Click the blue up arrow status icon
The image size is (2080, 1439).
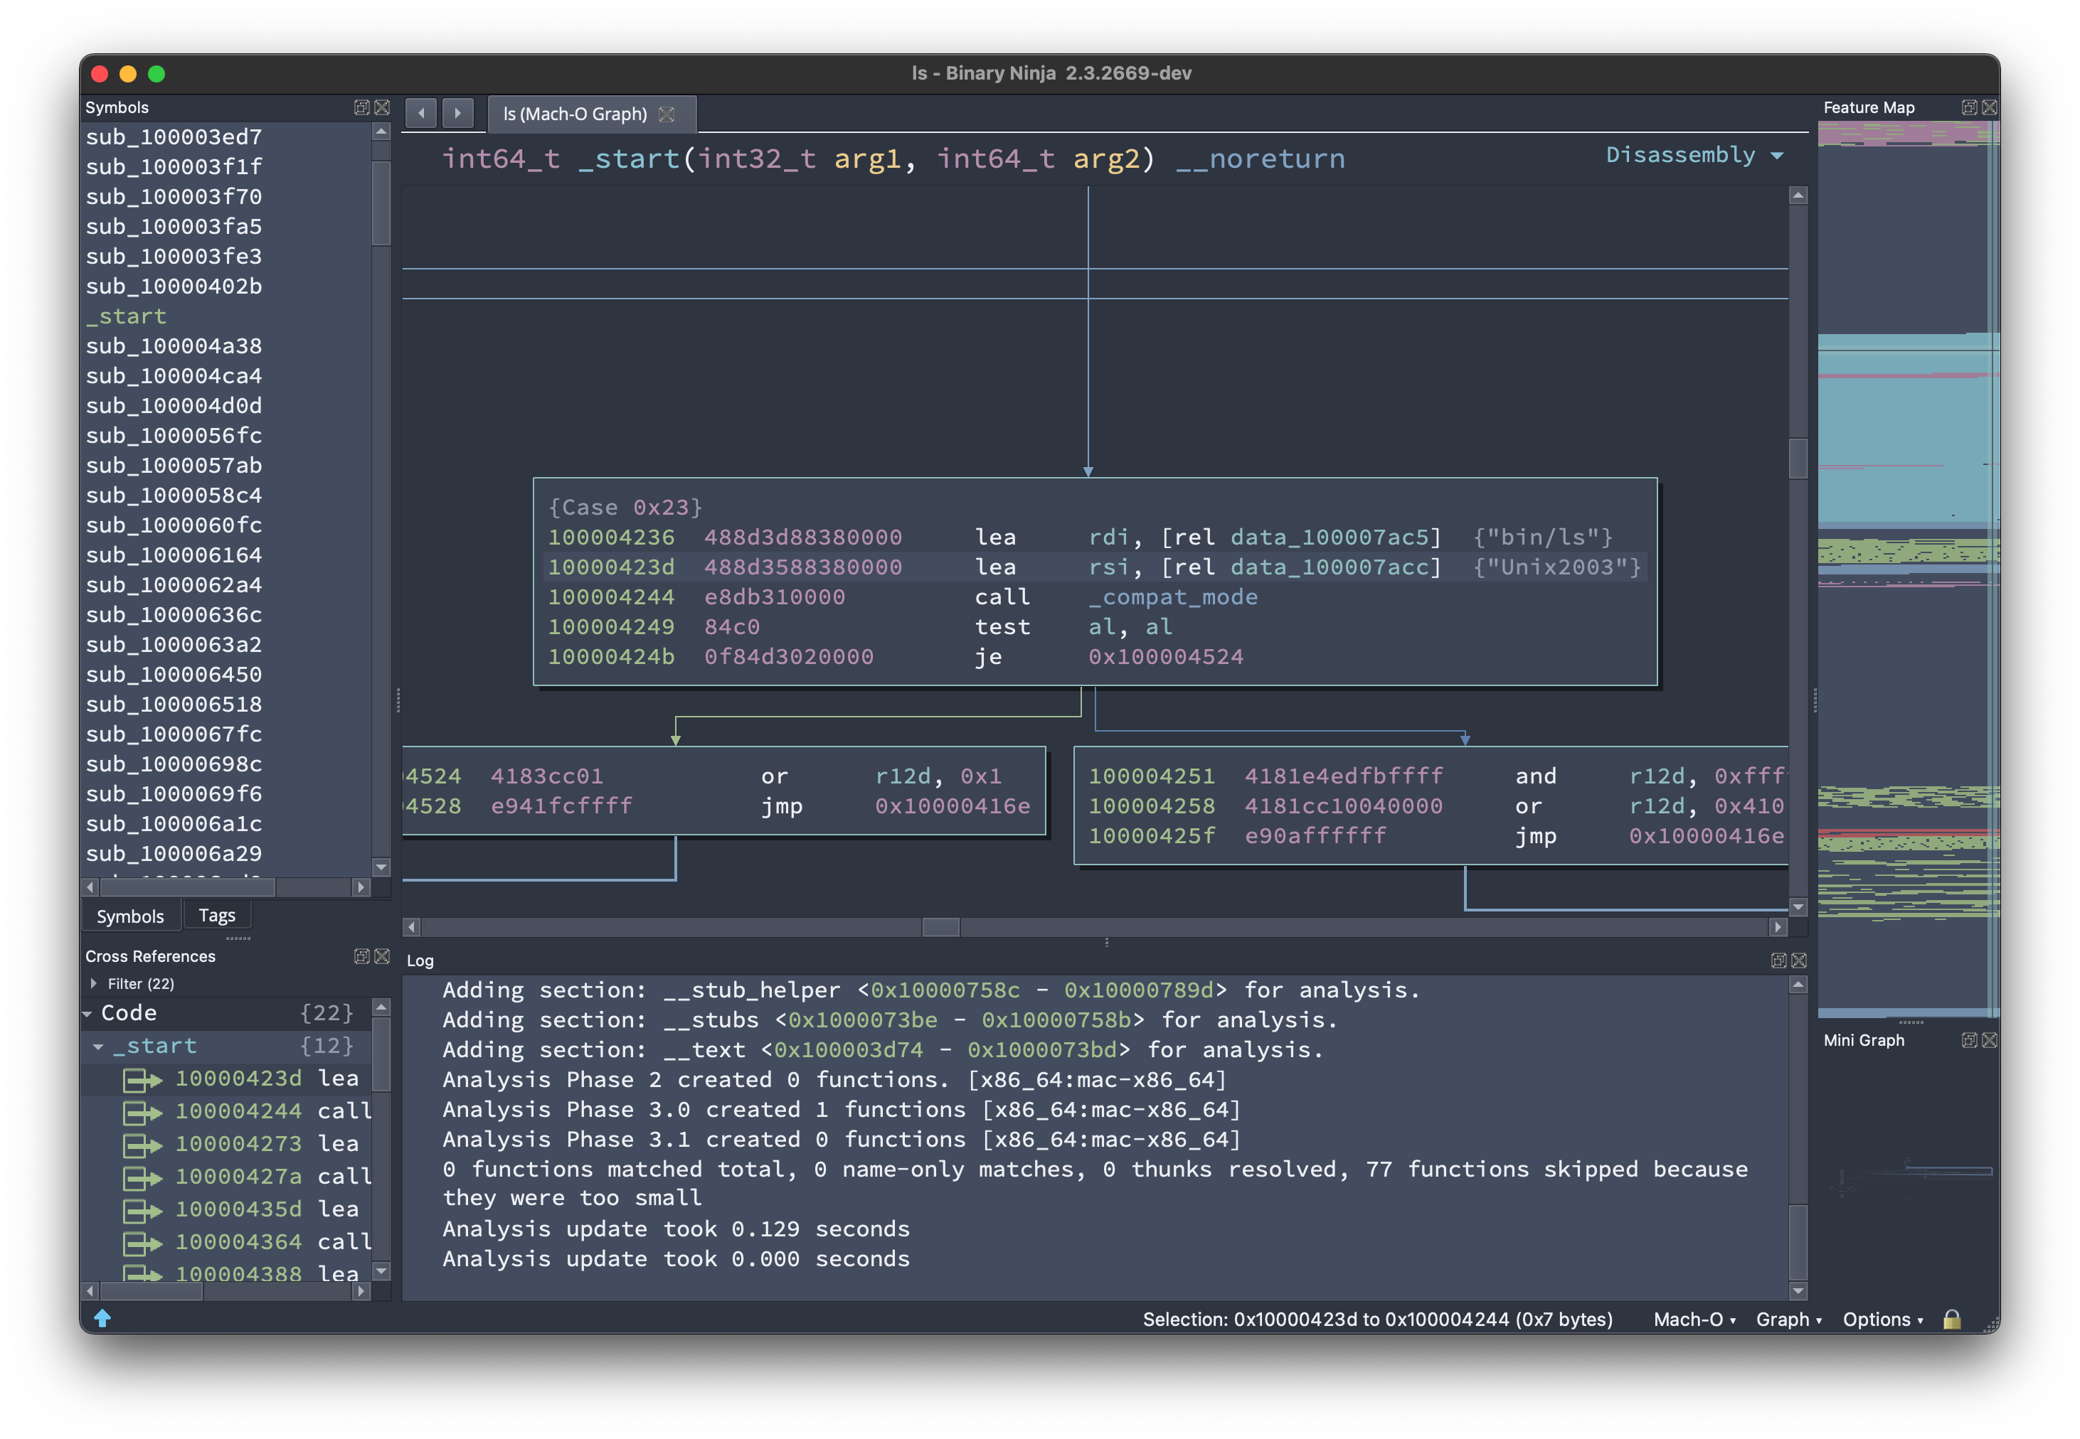(x=103, y=1318)
